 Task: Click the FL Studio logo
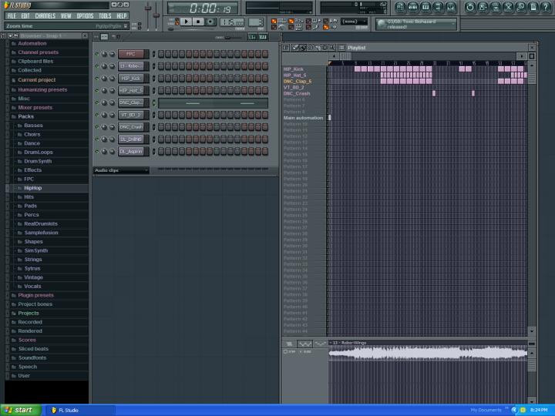coord(18,5)
